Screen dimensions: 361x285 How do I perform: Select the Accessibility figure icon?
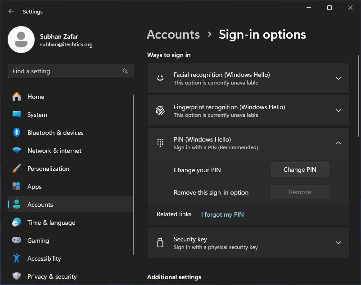(x=17, y=258)
